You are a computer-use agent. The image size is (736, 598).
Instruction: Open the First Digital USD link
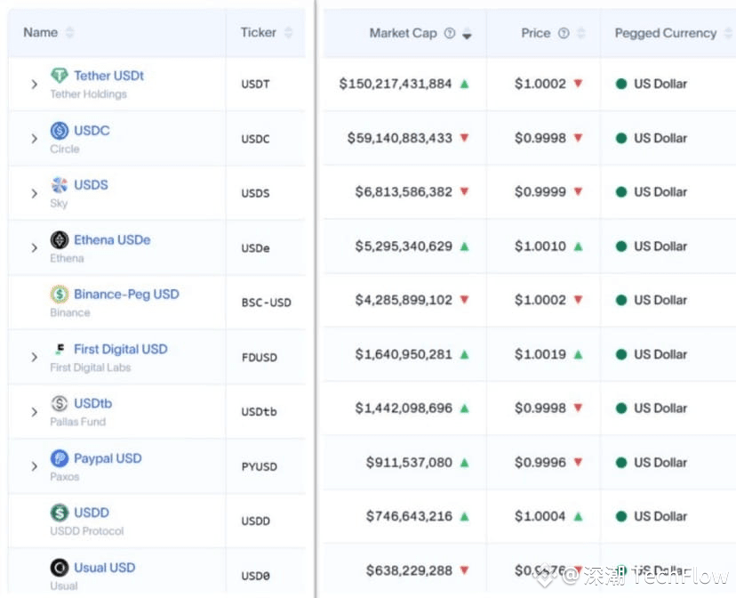click(x=121, y=349)
